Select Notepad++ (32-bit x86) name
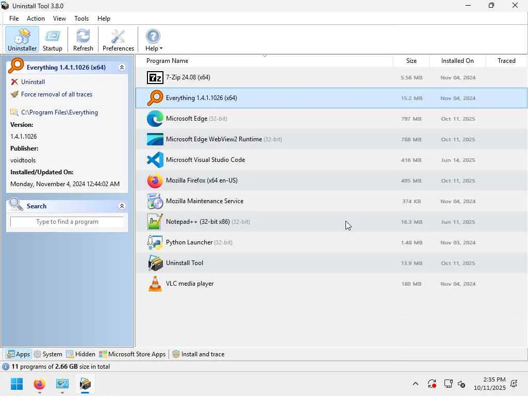The image size is (528, 396). coord(197,222)
